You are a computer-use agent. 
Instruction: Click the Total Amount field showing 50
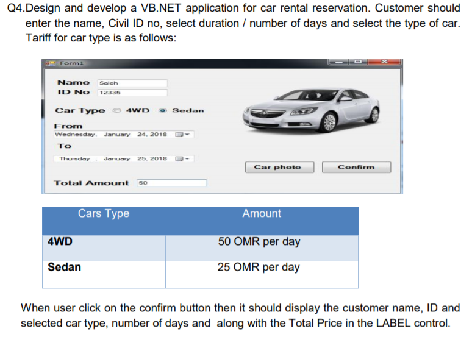172,183
